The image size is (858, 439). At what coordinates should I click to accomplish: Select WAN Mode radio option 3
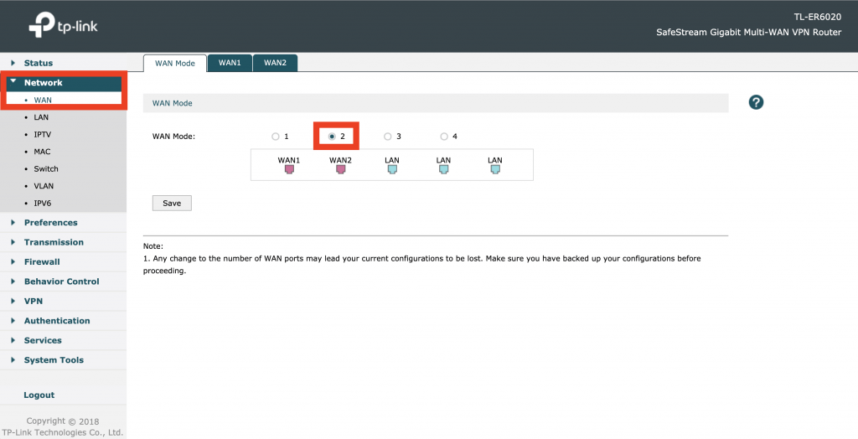pyautogui.click(x=388, y=137)
